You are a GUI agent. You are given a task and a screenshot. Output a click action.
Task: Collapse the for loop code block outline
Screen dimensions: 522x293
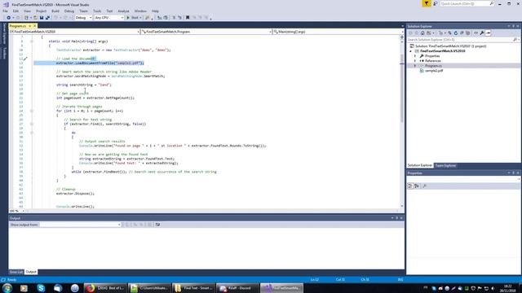[x=32, y=111]
